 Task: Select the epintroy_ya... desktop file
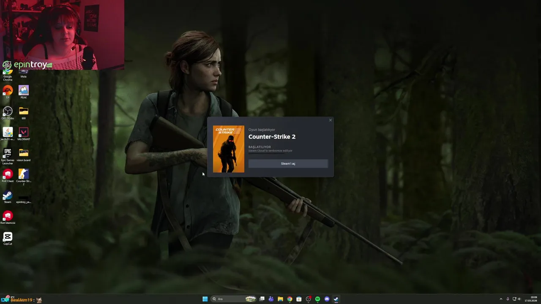(24, 199)
